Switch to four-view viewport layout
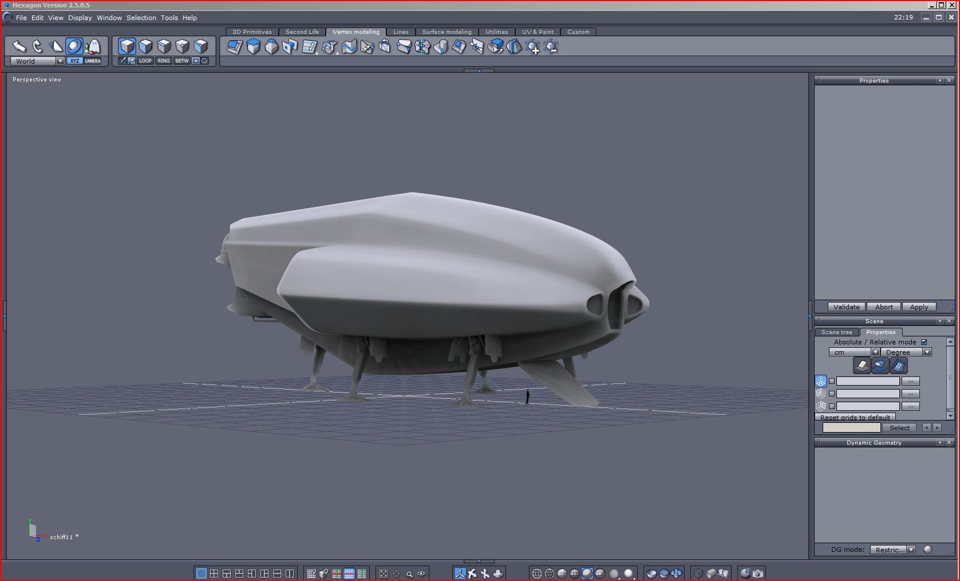Screen dimensions: 960x581 [x=214, y=573]
